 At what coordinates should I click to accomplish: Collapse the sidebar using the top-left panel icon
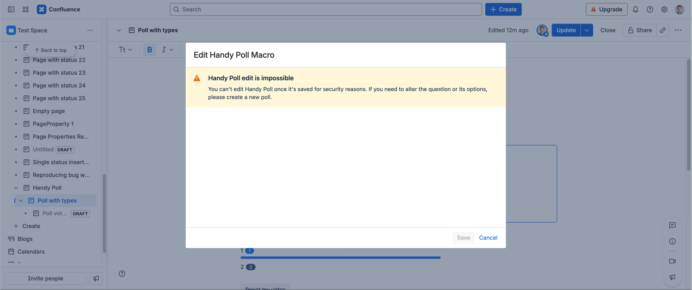tap(11, 9)
